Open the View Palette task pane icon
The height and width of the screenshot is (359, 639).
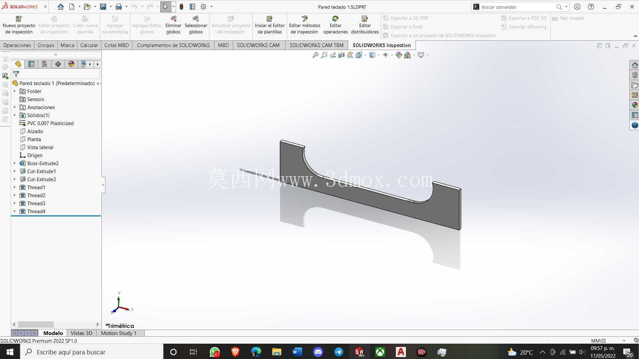pos(635,95)
